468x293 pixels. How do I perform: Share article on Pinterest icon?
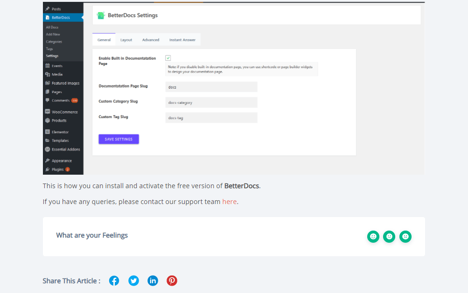(172, 280)
